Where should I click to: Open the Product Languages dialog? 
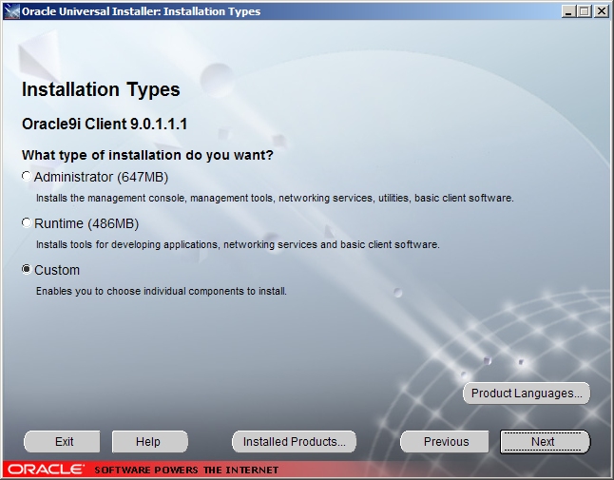click(x=527, y=394)
